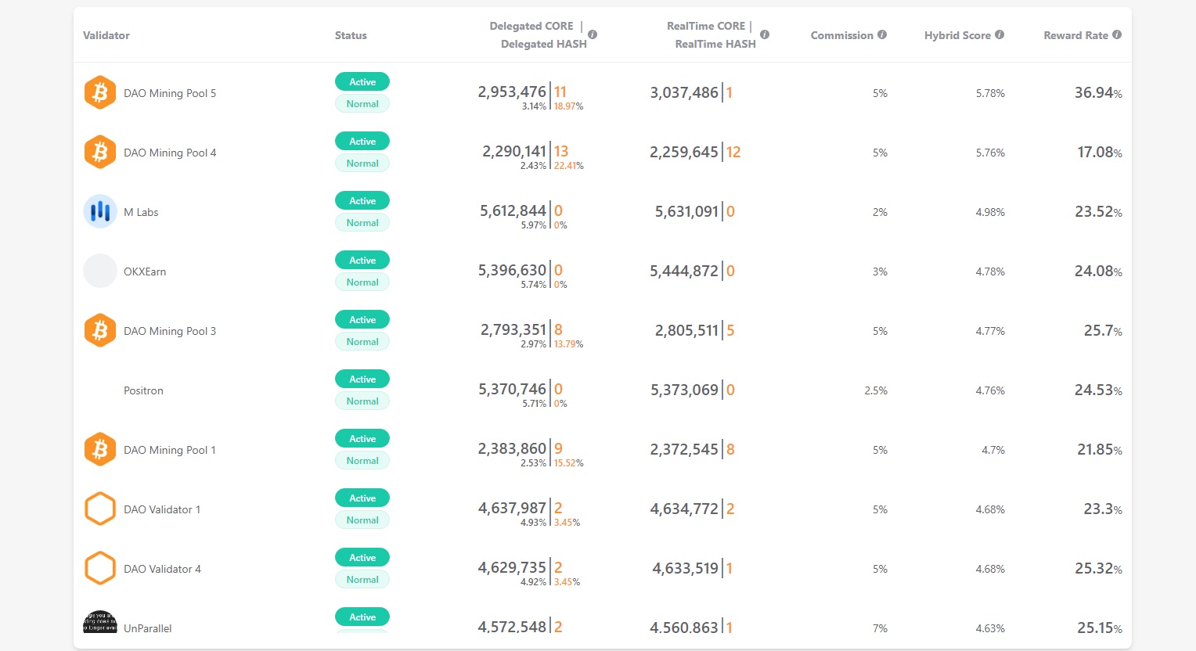Click DAO Mining Pool 5 Active badge
This screenshot has height=651, width=1196.
coord(362,81)
